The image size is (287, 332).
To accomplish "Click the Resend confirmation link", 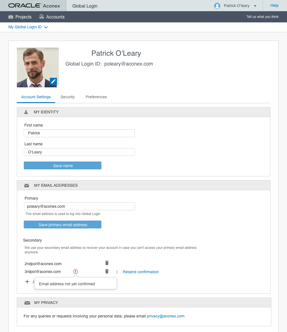I will coord(141,272).
